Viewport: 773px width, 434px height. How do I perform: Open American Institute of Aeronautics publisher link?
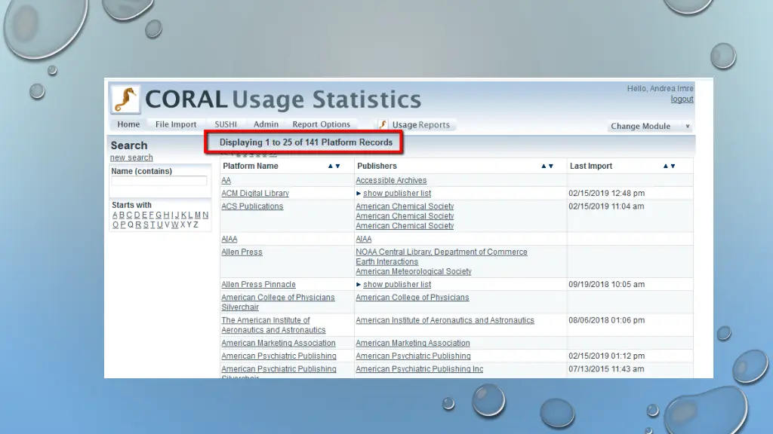pos(445,320)
